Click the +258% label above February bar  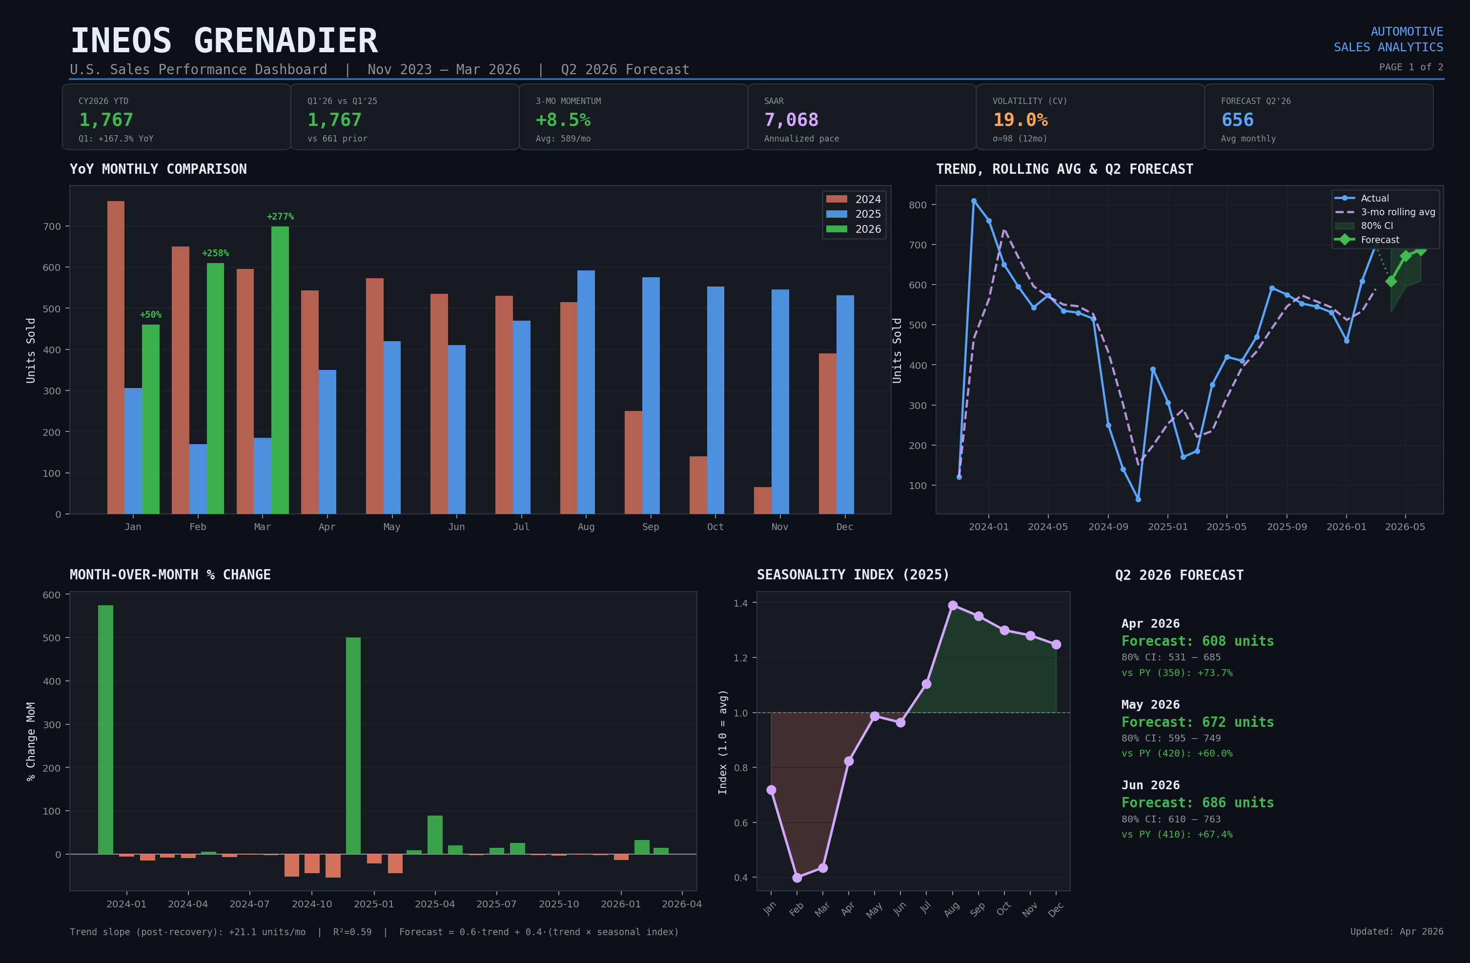point(216,253)
